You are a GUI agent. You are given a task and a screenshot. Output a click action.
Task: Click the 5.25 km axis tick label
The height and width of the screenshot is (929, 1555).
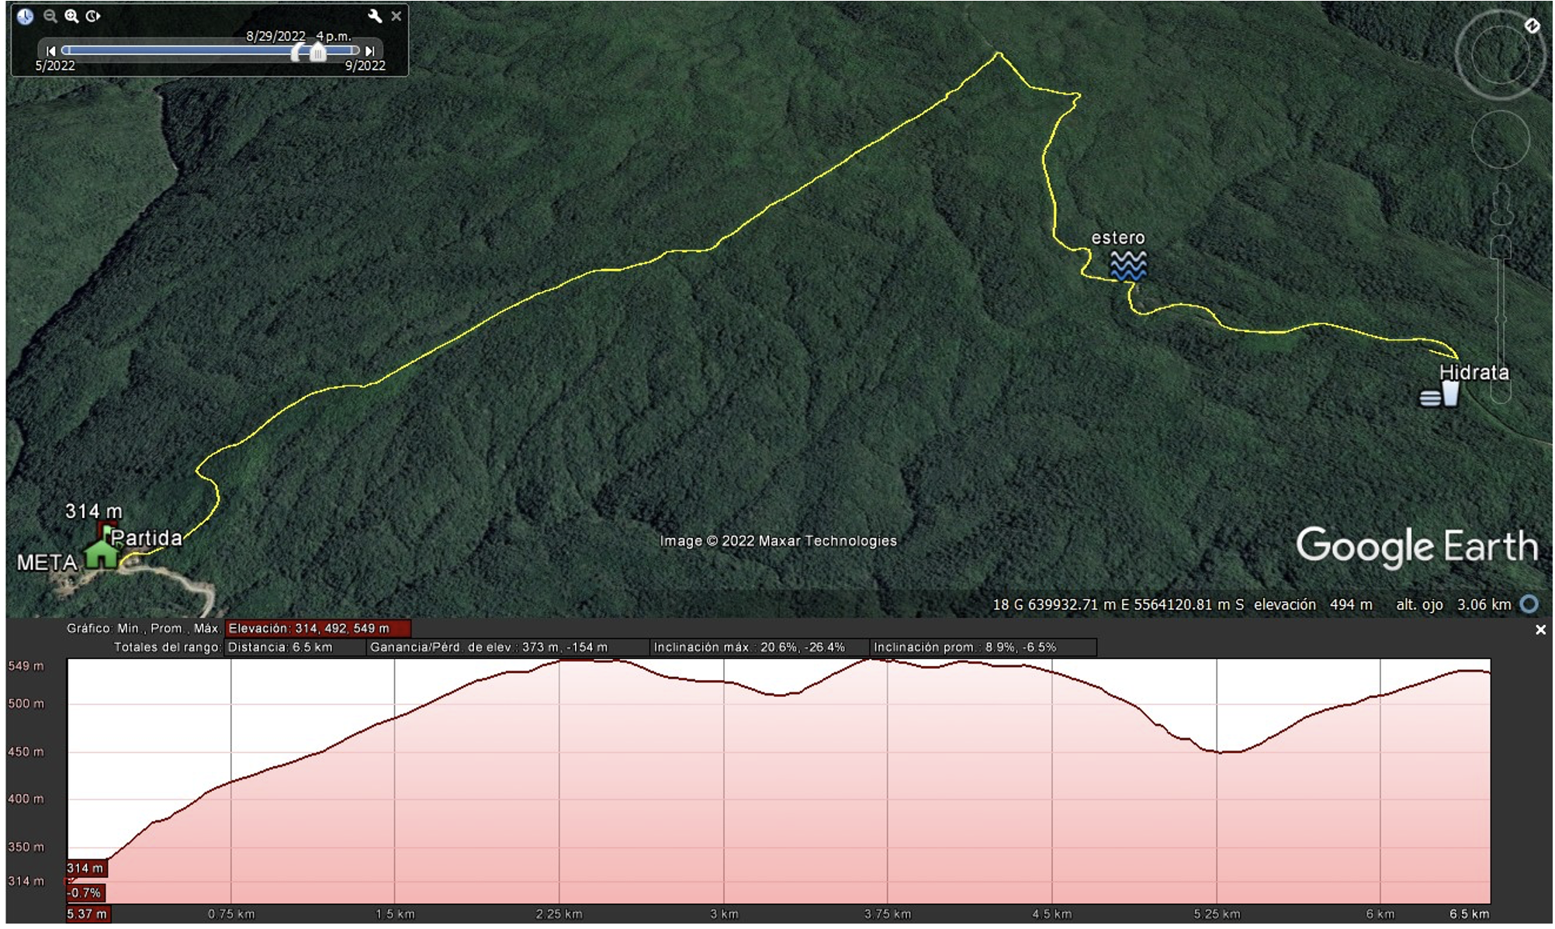(x=1217, y=915)
